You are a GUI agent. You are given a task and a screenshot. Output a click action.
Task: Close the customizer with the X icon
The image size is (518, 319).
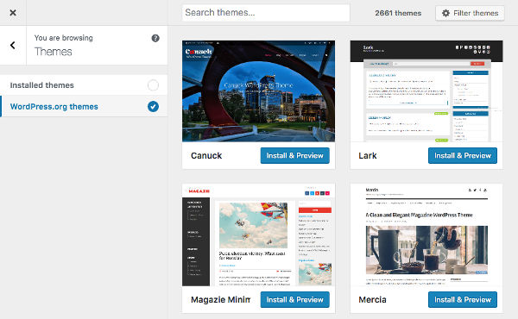(x=13, y=13)
